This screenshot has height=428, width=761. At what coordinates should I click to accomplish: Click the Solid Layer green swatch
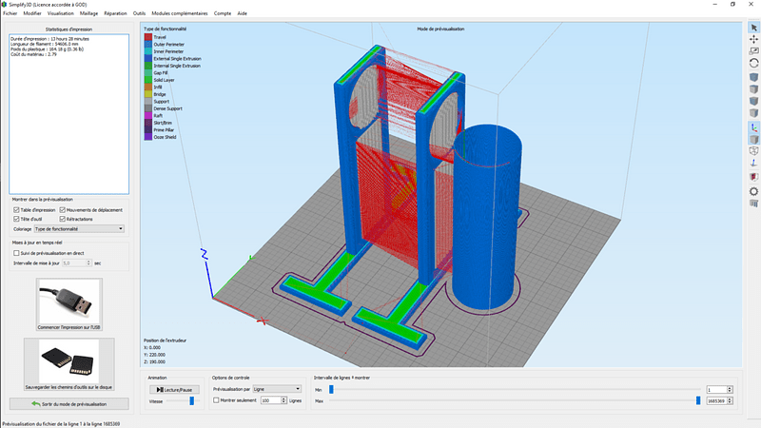tap(148, 80)
